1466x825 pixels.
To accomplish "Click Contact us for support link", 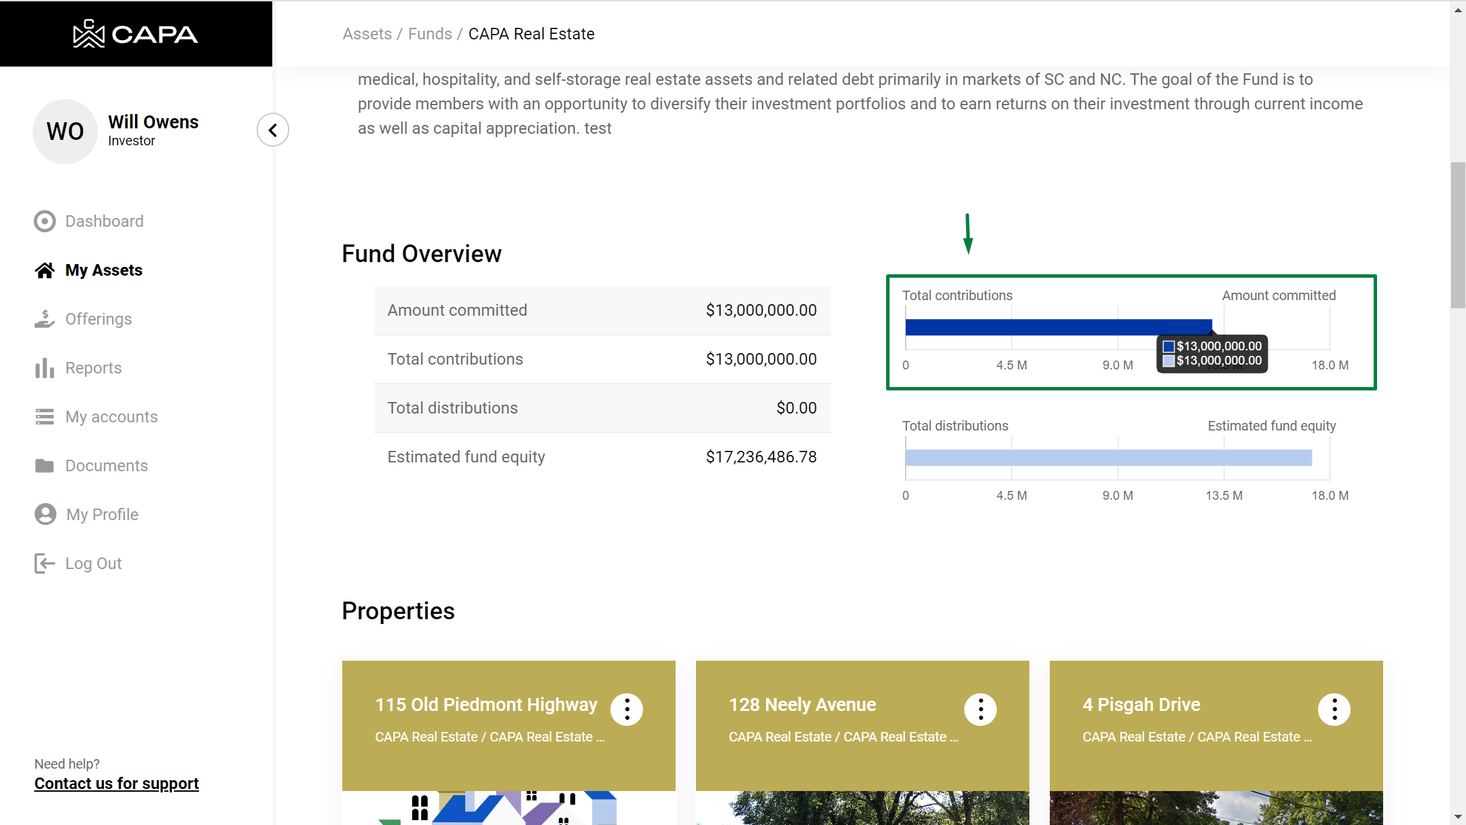I will point(117,784).
